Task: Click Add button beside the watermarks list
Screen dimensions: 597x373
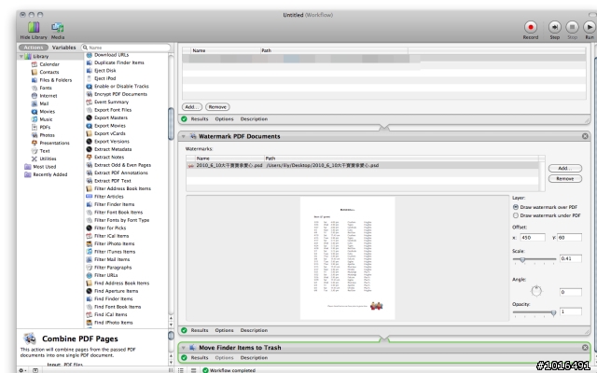Action: tap(563, 168)
